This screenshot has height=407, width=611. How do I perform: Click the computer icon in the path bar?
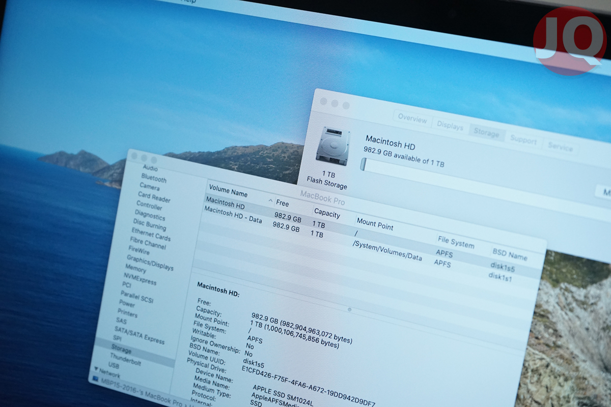tap(96, 379)
